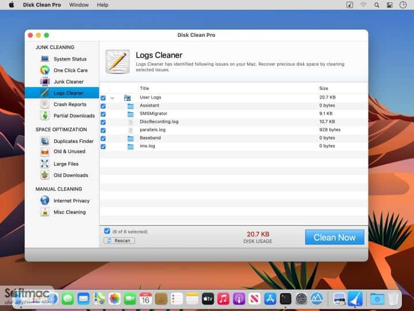Open Apple TV in the Dock
The height and width of the screenshot is (311, 414).
tap(208, 299)
